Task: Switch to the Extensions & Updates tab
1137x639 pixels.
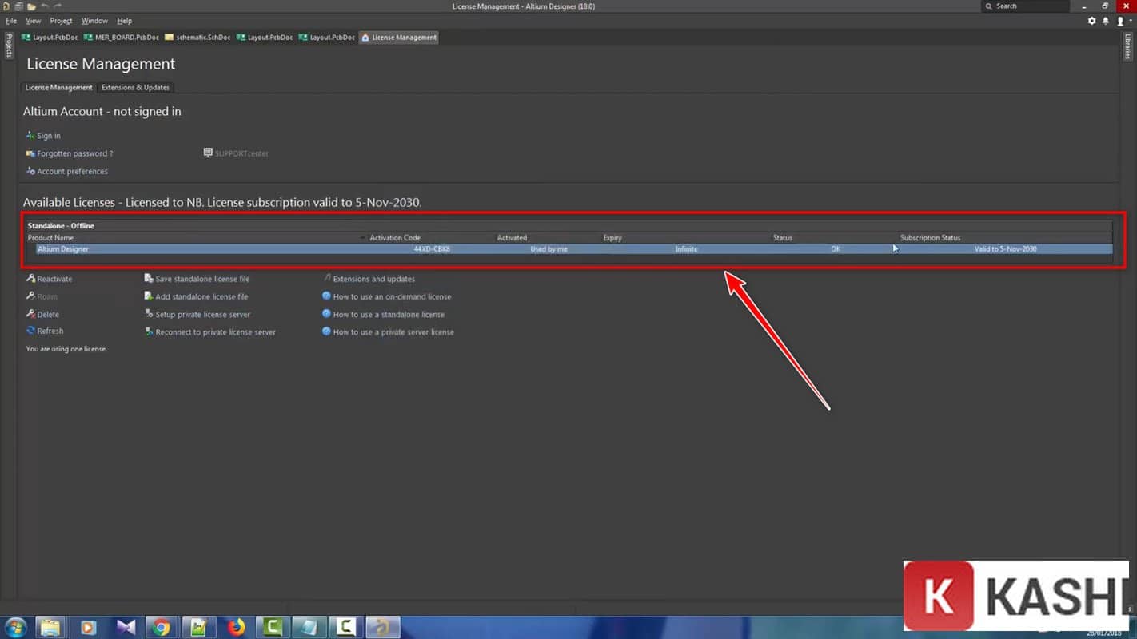Action: [135, 88]
